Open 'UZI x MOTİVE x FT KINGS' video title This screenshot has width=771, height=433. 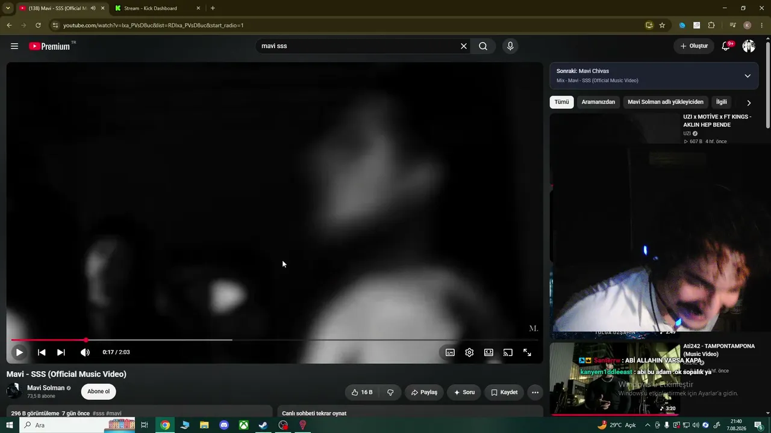tap(717, 121)
